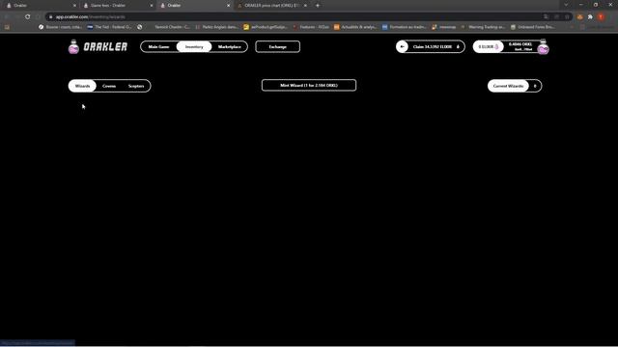Open a new browser tab
This screenshot has width=618, height=347.
(x=318, y=6)
